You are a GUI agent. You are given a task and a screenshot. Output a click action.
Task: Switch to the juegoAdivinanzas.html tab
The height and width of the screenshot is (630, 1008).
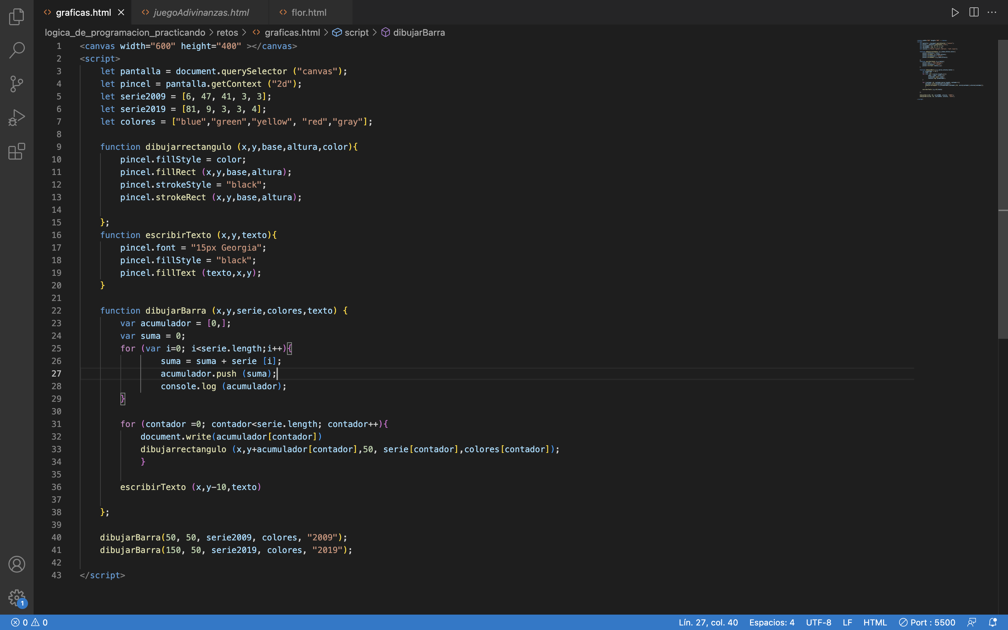(x=201, y=13)
